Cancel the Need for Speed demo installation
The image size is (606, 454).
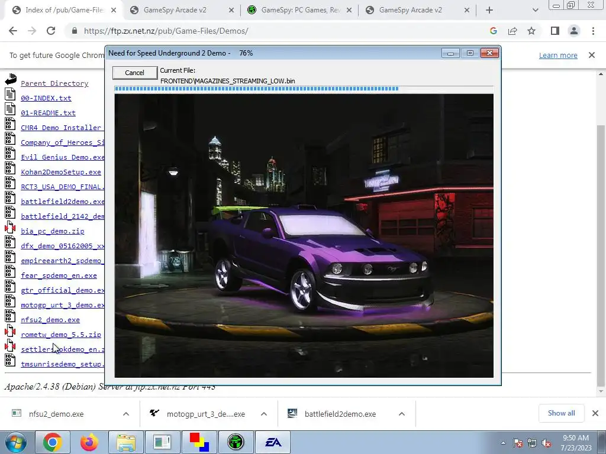tap(134, 73)
